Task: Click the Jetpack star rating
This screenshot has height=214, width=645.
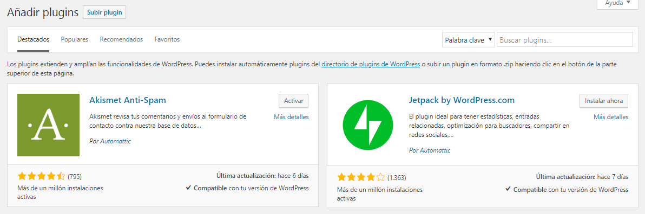Action: click(x=361, y=177)
